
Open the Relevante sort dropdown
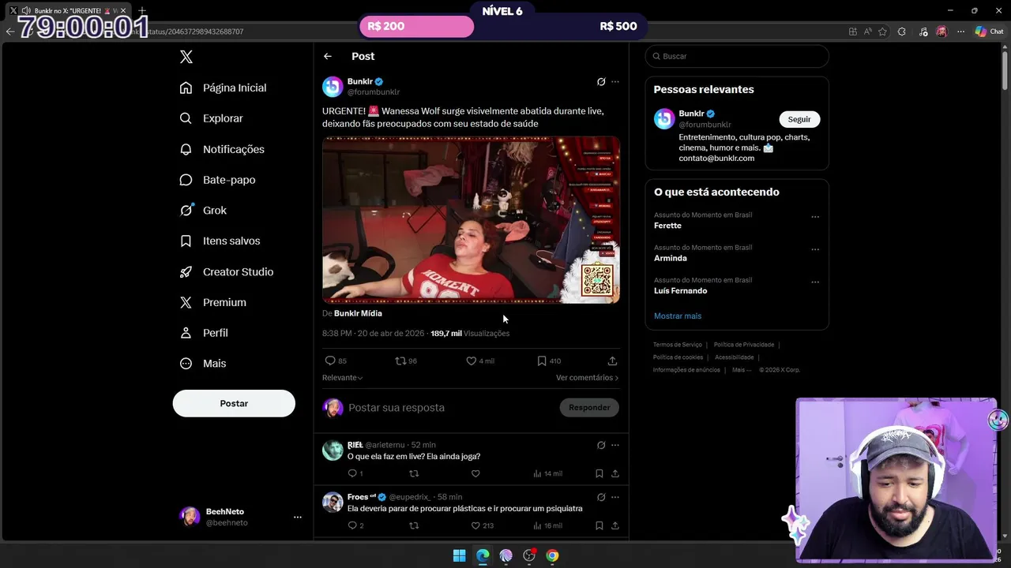[343, 378]
